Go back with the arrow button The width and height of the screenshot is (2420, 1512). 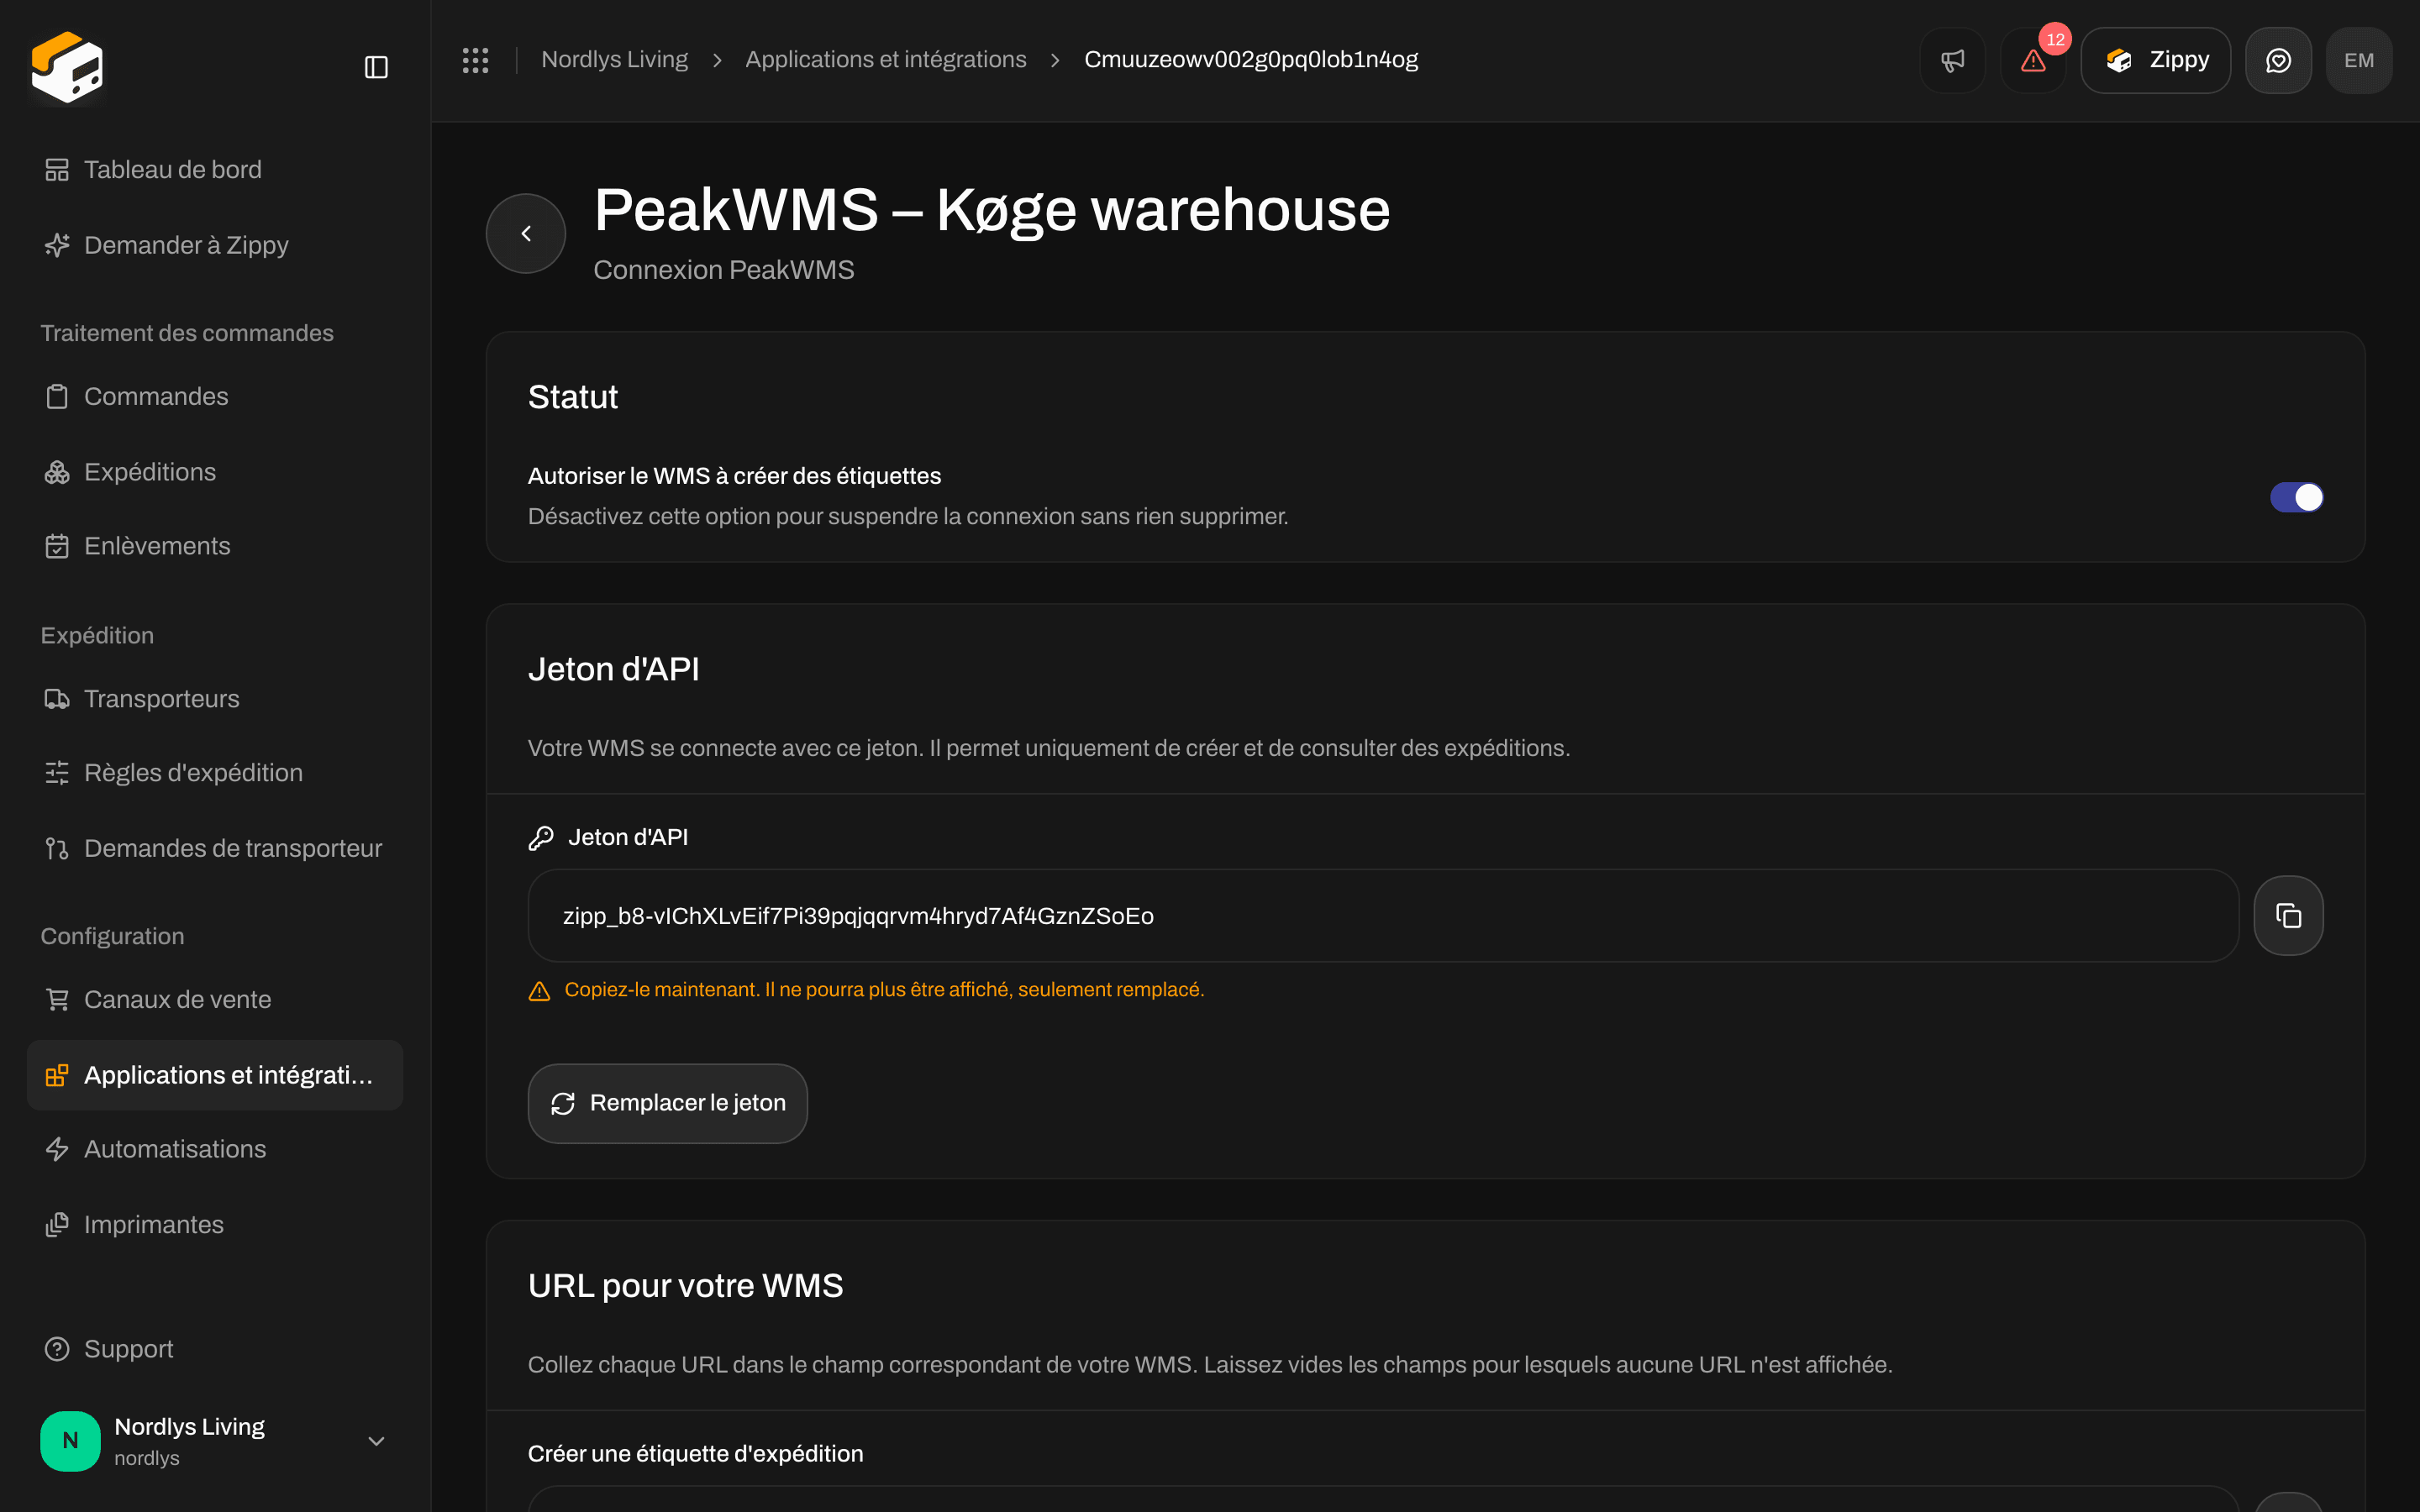(x=526, y=233)
